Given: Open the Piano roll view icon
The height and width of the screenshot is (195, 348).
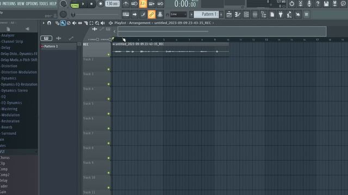Looking at the screenshot, I should pos(238,15).
